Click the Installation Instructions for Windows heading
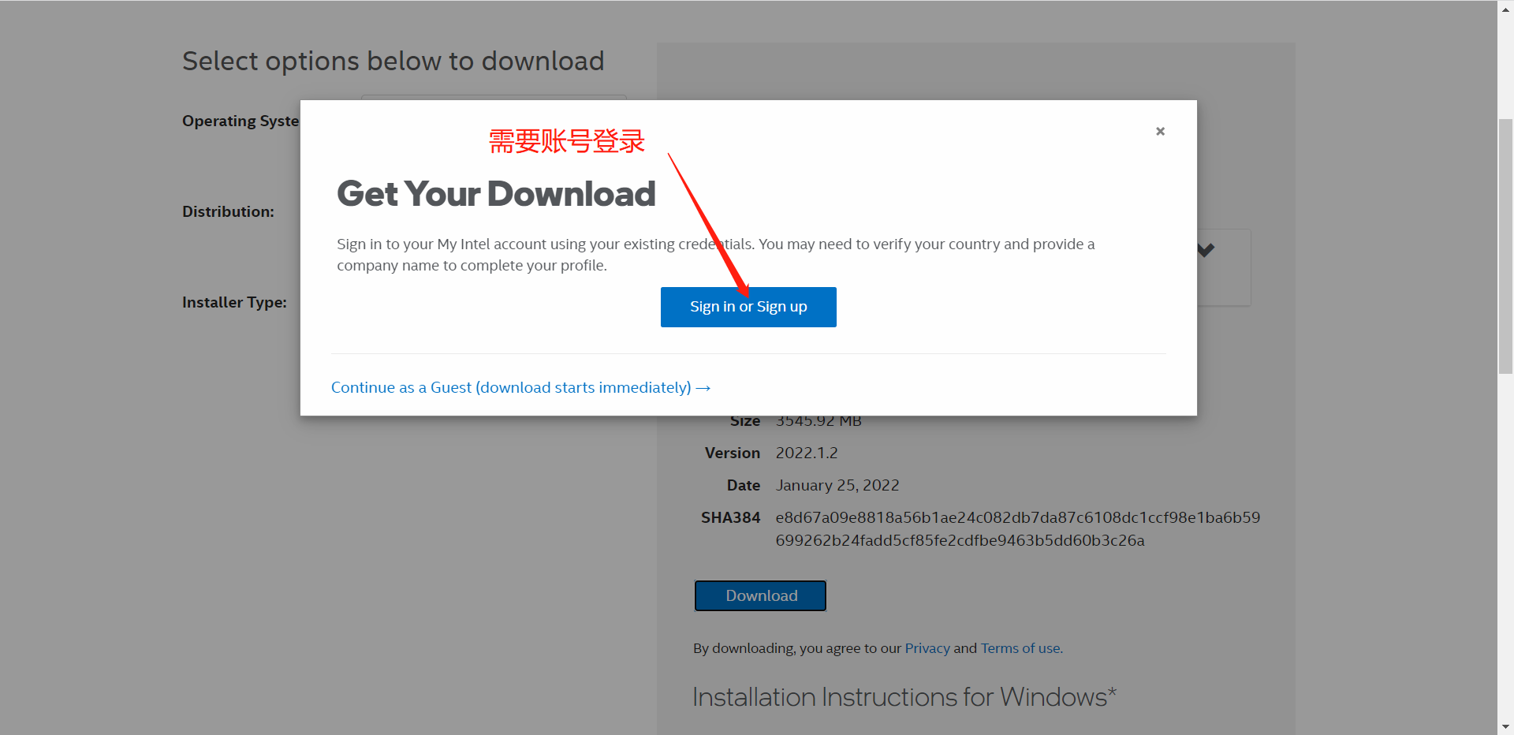 click(x=904, y=697)
